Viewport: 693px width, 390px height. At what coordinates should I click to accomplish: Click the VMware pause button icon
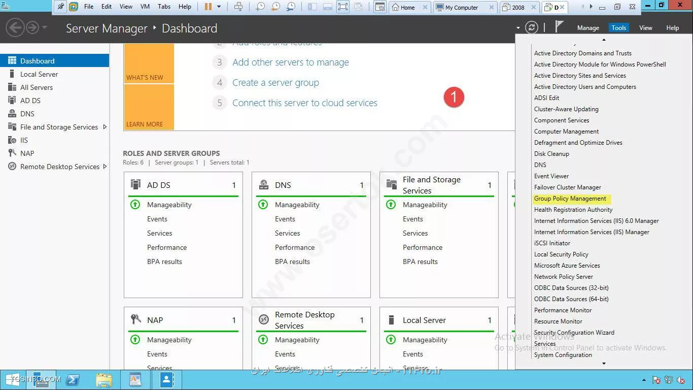[x=208, y=7]
